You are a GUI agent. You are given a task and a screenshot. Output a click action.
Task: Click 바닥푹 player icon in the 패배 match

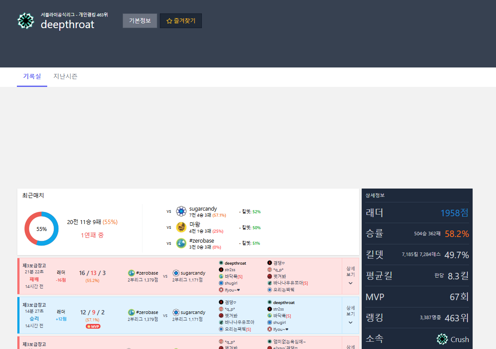pyautogui.click(x=221, y=276)
